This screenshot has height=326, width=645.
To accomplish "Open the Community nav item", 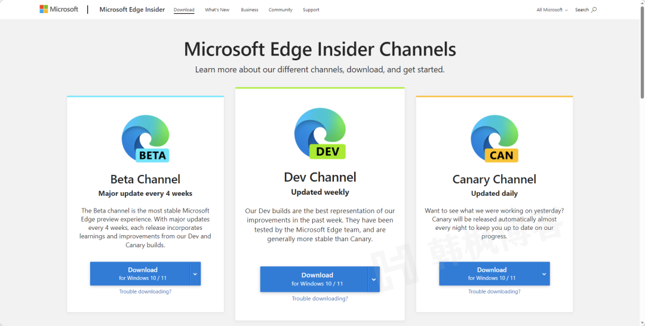I will click(280, 10).
